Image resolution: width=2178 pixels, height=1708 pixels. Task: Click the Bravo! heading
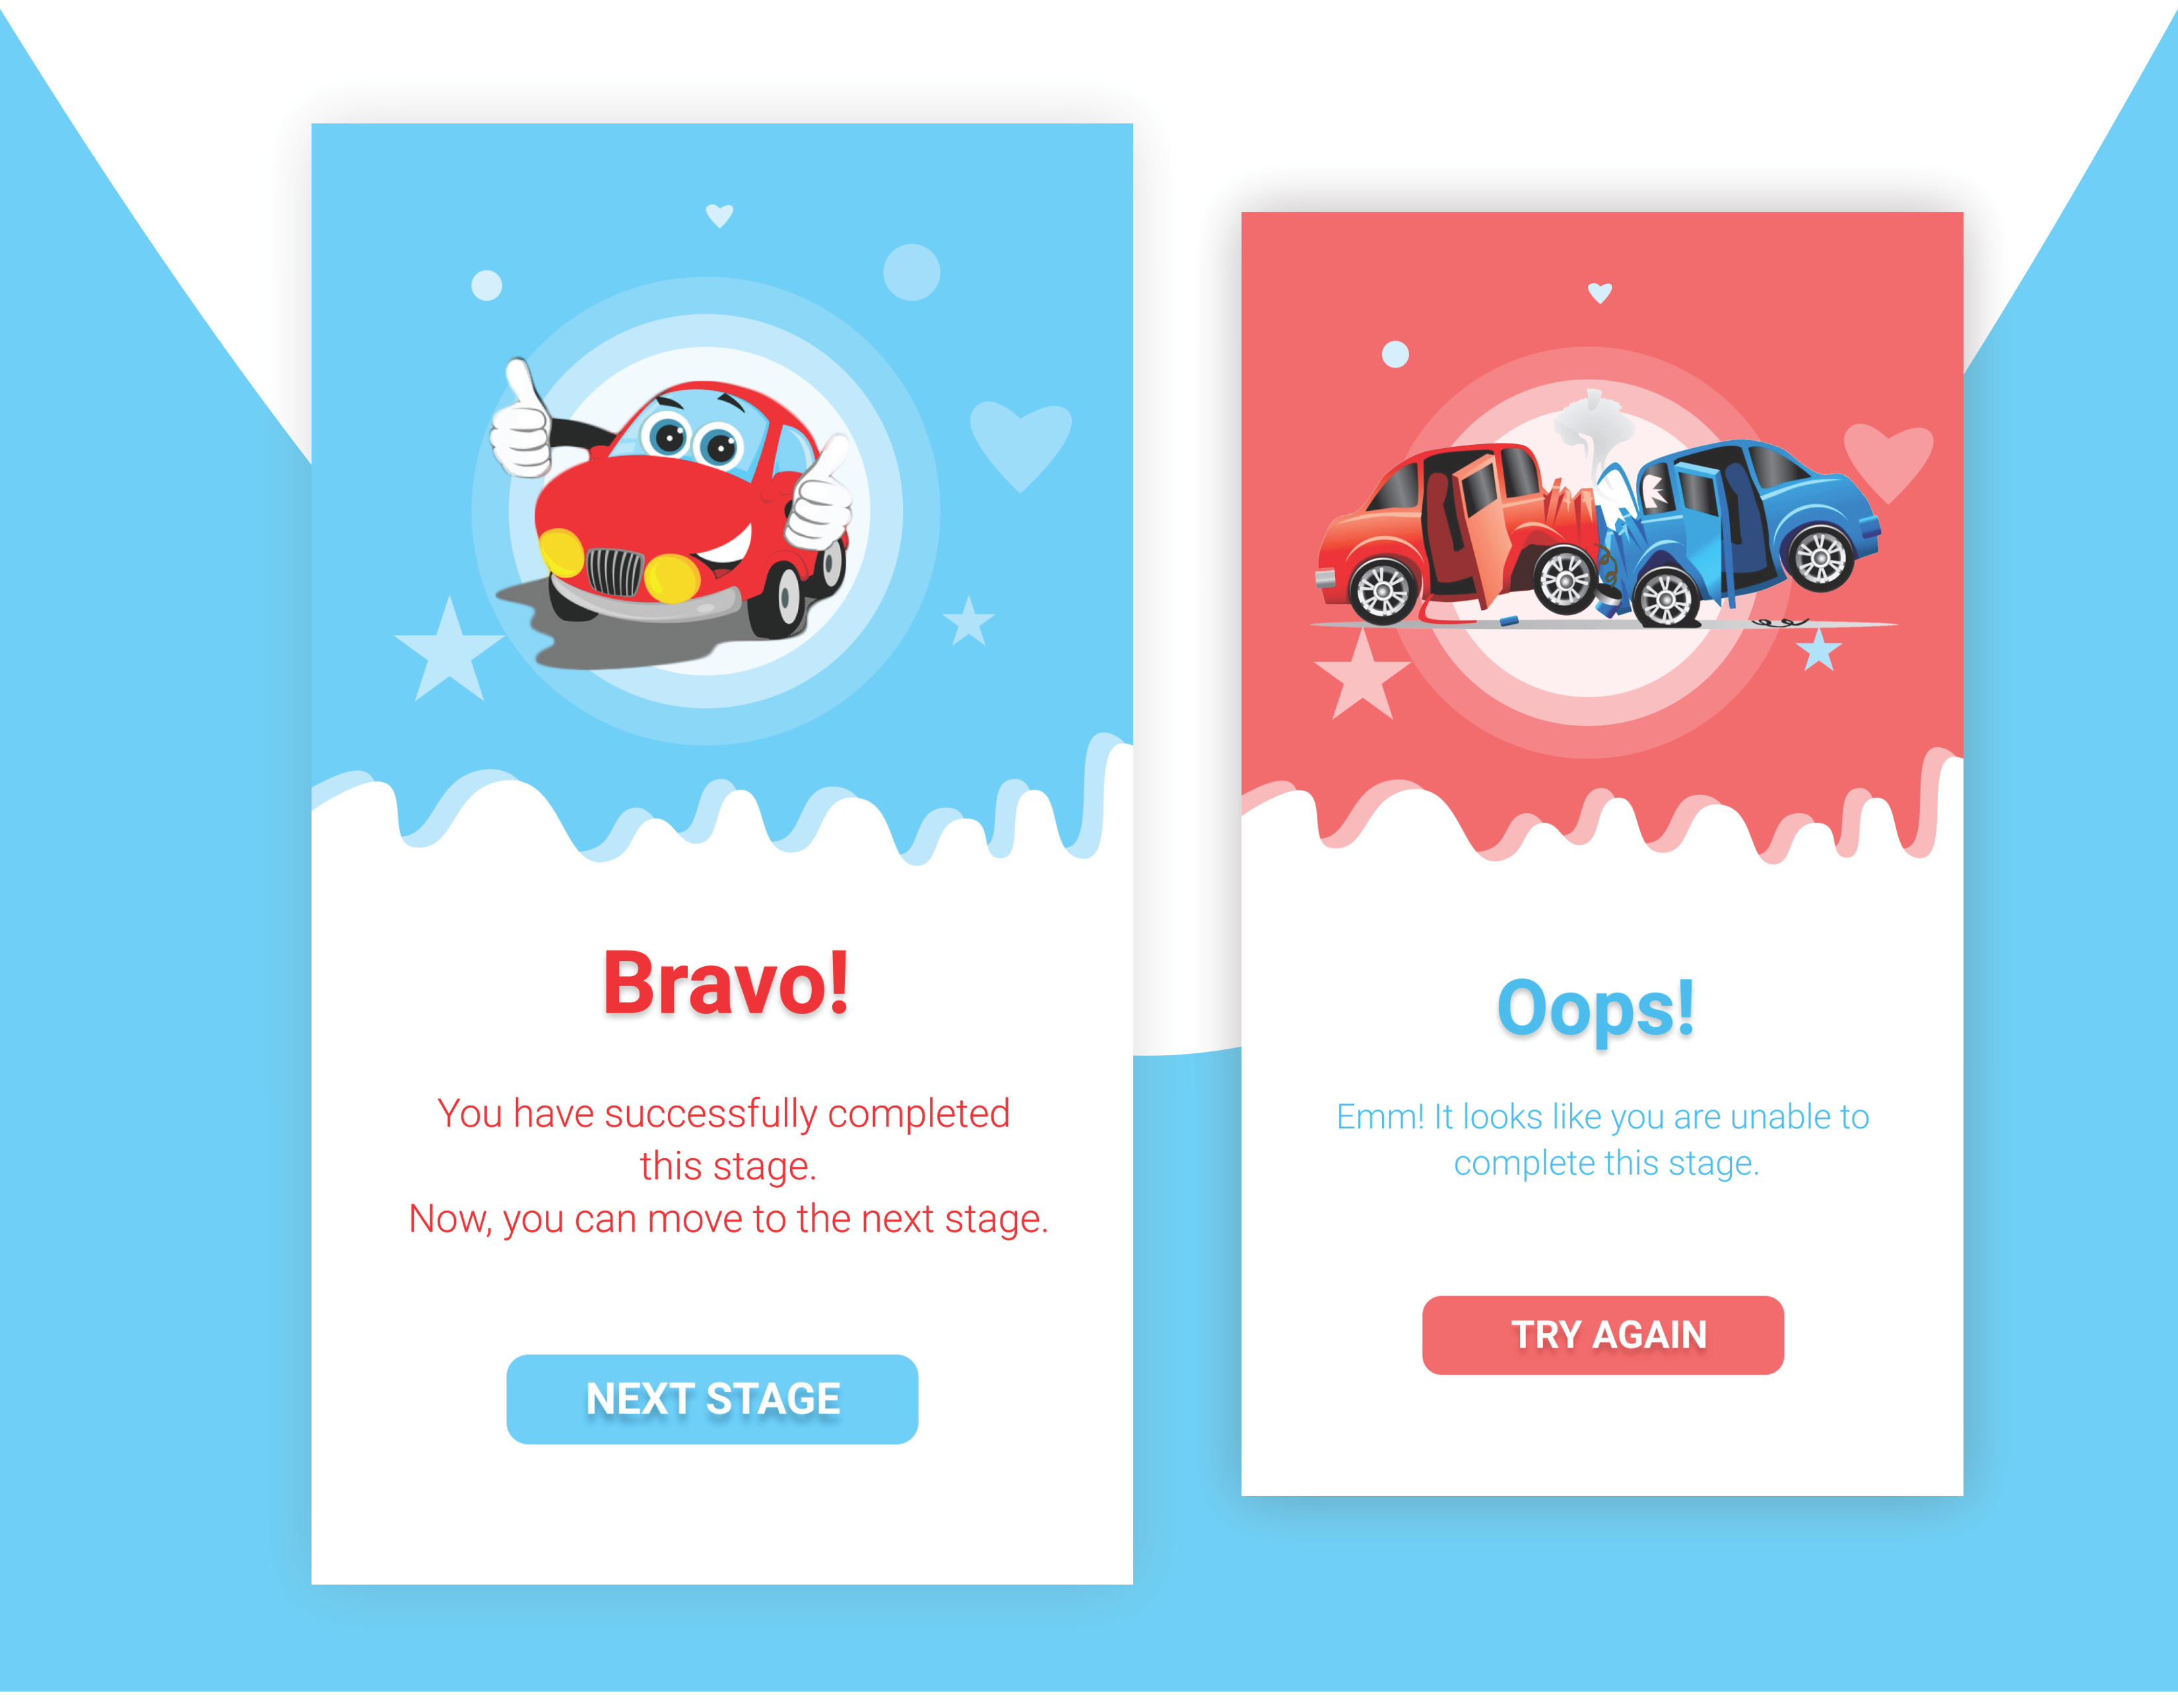click(x=725, y=984)
